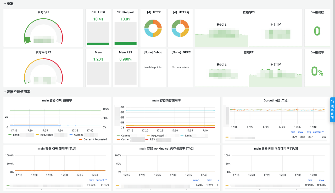Click the 实时平均RT gauge arc

point(43,71)
